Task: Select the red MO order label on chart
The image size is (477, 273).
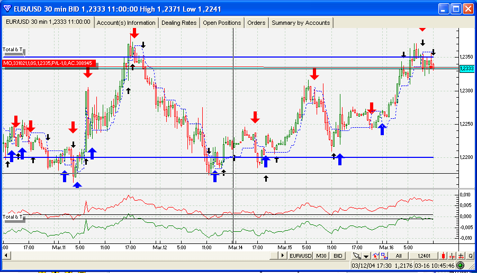Action: pyautogui.click(x=49, y=63)
